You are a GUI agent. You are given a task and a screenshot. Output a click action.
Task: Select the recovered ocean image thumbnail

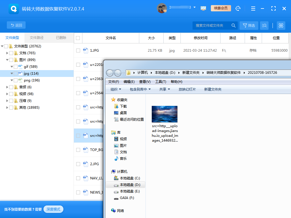point(165,114)
